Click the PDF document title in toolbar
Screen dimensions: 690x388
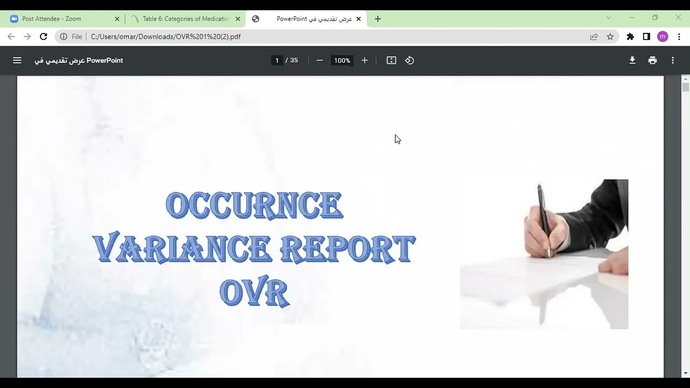click(79, 60)
